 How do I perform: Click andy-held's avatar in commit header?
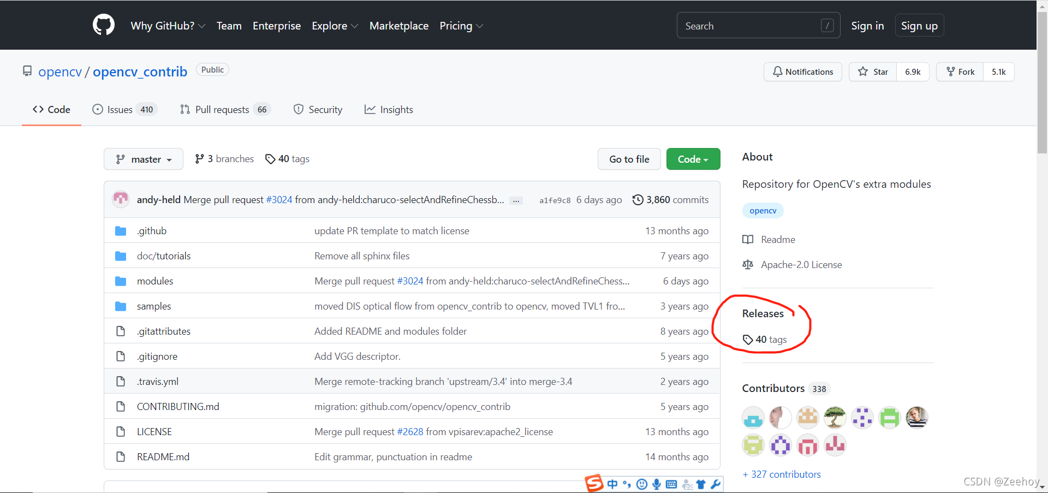coord(121,199)
